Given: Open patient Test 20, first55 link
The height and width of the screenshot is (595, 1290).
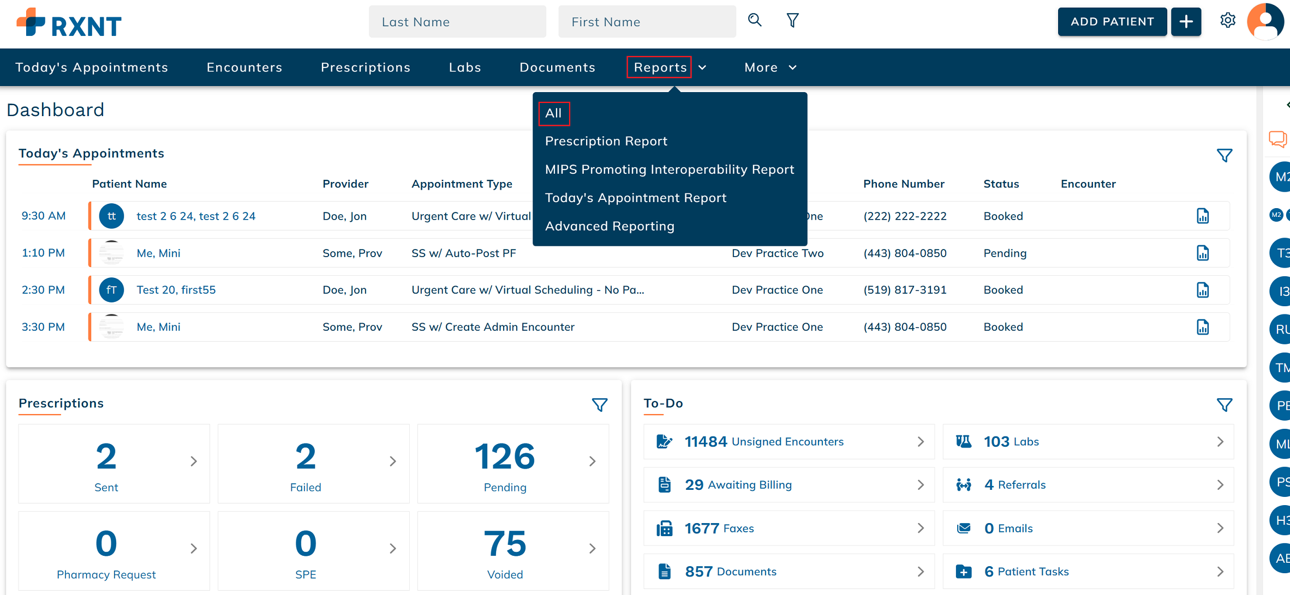Looking at the screenshot, I should coord(176,290).
